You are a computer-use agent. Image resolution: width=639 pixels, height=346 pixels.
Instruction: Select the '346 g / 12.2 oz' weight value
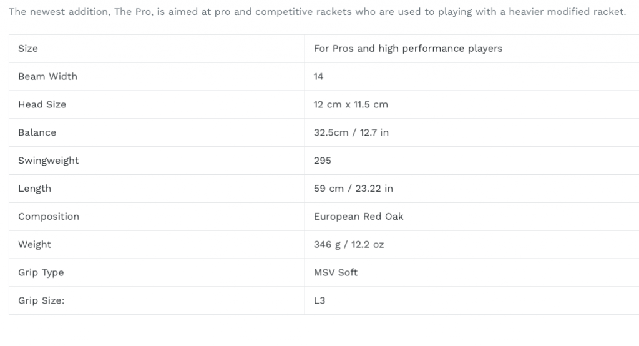click(349, 245)
